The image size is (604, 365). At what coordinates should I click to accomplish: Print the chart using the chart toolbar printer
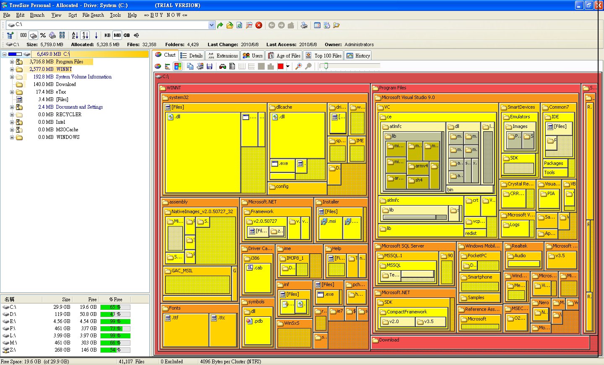click(x=200, y=66)
